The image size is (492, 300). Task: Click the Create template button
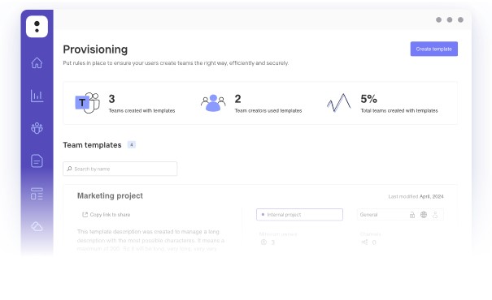(434, 49)
